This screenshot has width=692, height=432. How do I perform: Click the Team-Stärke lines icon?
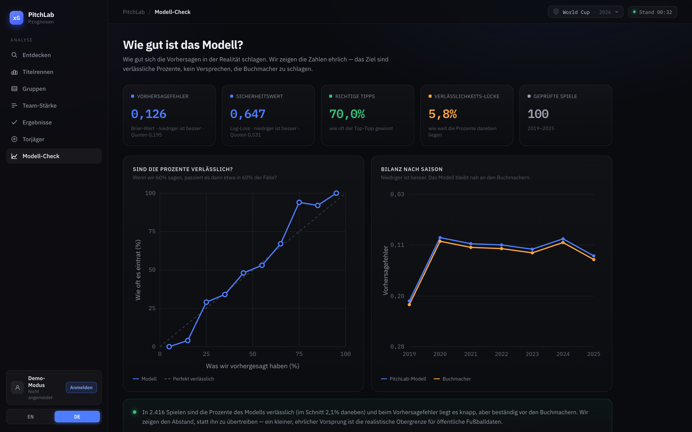point(14,106)
